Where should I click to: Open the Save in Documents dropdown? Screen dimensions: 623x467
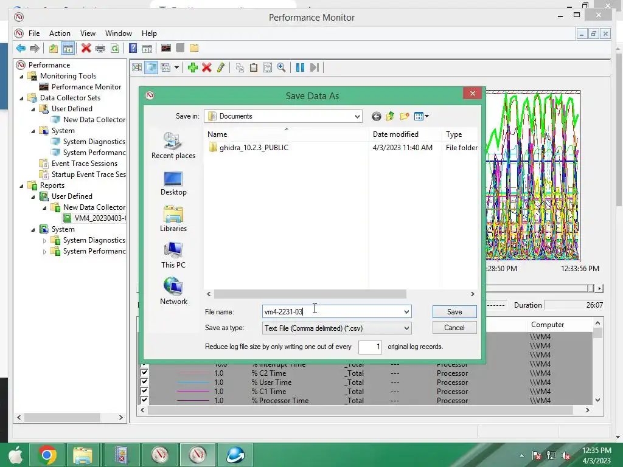click(283, 116)
